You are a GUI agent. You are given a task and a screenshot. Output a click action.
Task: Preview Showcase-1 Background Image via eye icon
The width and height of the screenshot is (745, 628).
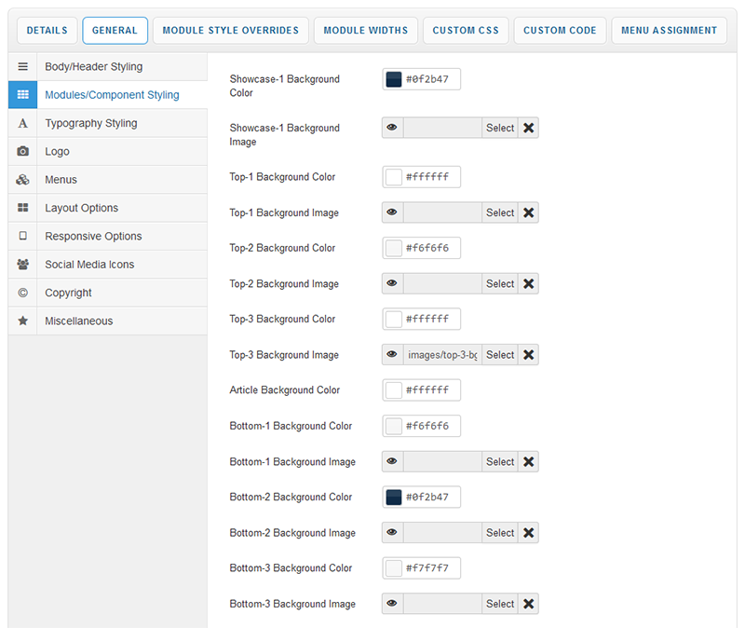(392, 128)
